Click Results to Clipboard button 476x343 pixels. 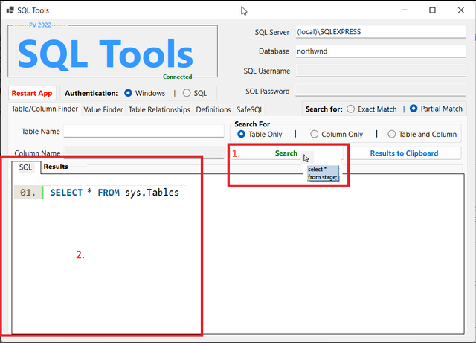pyautogui.click(x=404, y=153)
